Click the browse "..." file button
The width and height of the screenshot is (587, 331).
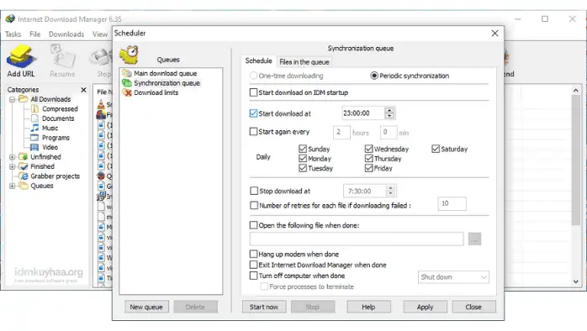point(474,239)
